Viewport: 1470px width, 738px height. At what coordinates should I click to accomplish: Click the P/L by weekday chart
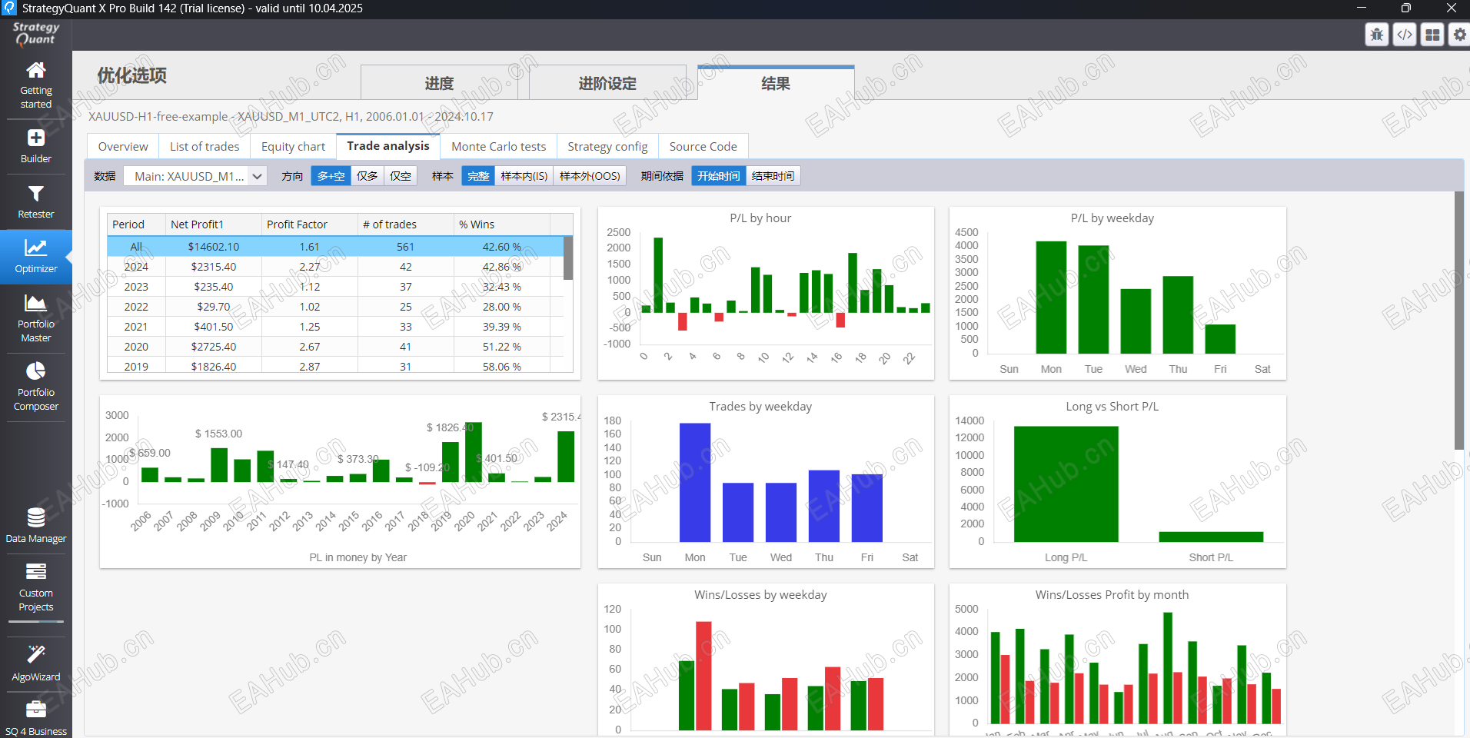coord(1117,293)
